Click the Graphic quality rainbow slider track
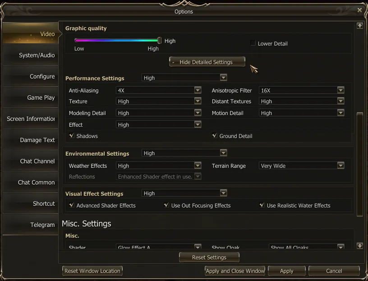Screen dimensions: 368x281 116,41
